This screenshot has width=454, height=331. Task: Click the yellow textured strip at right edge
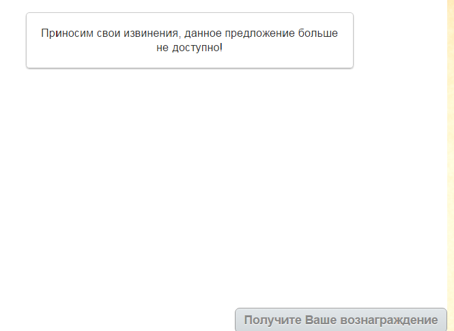click(451, 165)
